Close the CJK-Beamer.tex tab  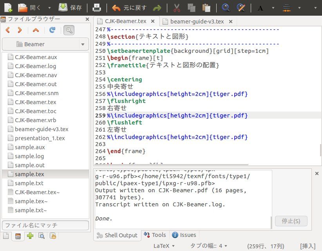tap(153, 22)
